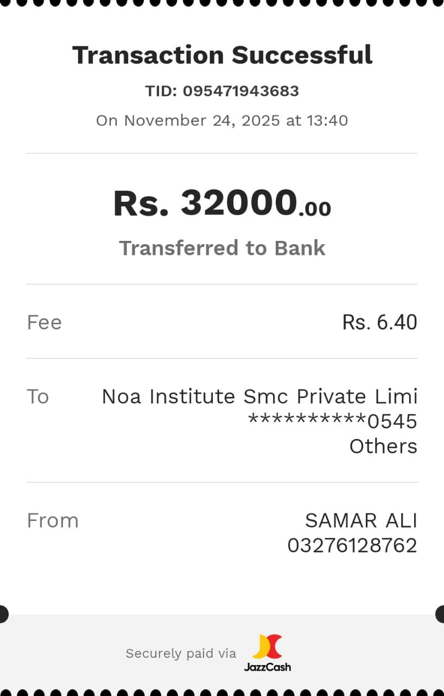Click the left black notch on receipt edge
Viewport: 444px width, 696px height.
(x=3, y=614)
